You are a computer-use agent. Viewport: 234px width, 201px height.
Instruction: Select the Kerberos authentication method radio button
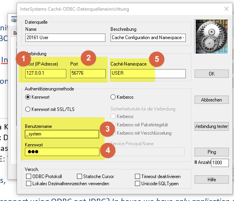click(x=113, y=97)
